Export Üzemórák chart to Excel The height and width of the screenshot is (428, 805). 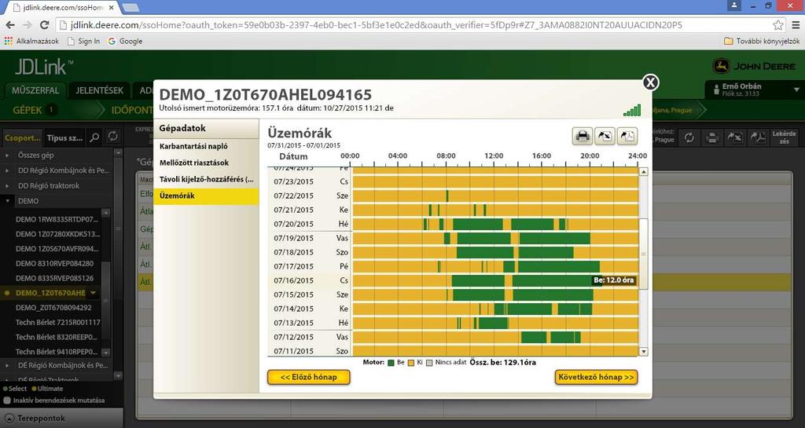[605, 136]
